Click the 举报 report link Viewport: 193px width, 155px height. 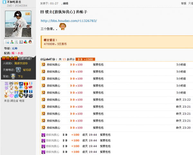pos(184,4)
